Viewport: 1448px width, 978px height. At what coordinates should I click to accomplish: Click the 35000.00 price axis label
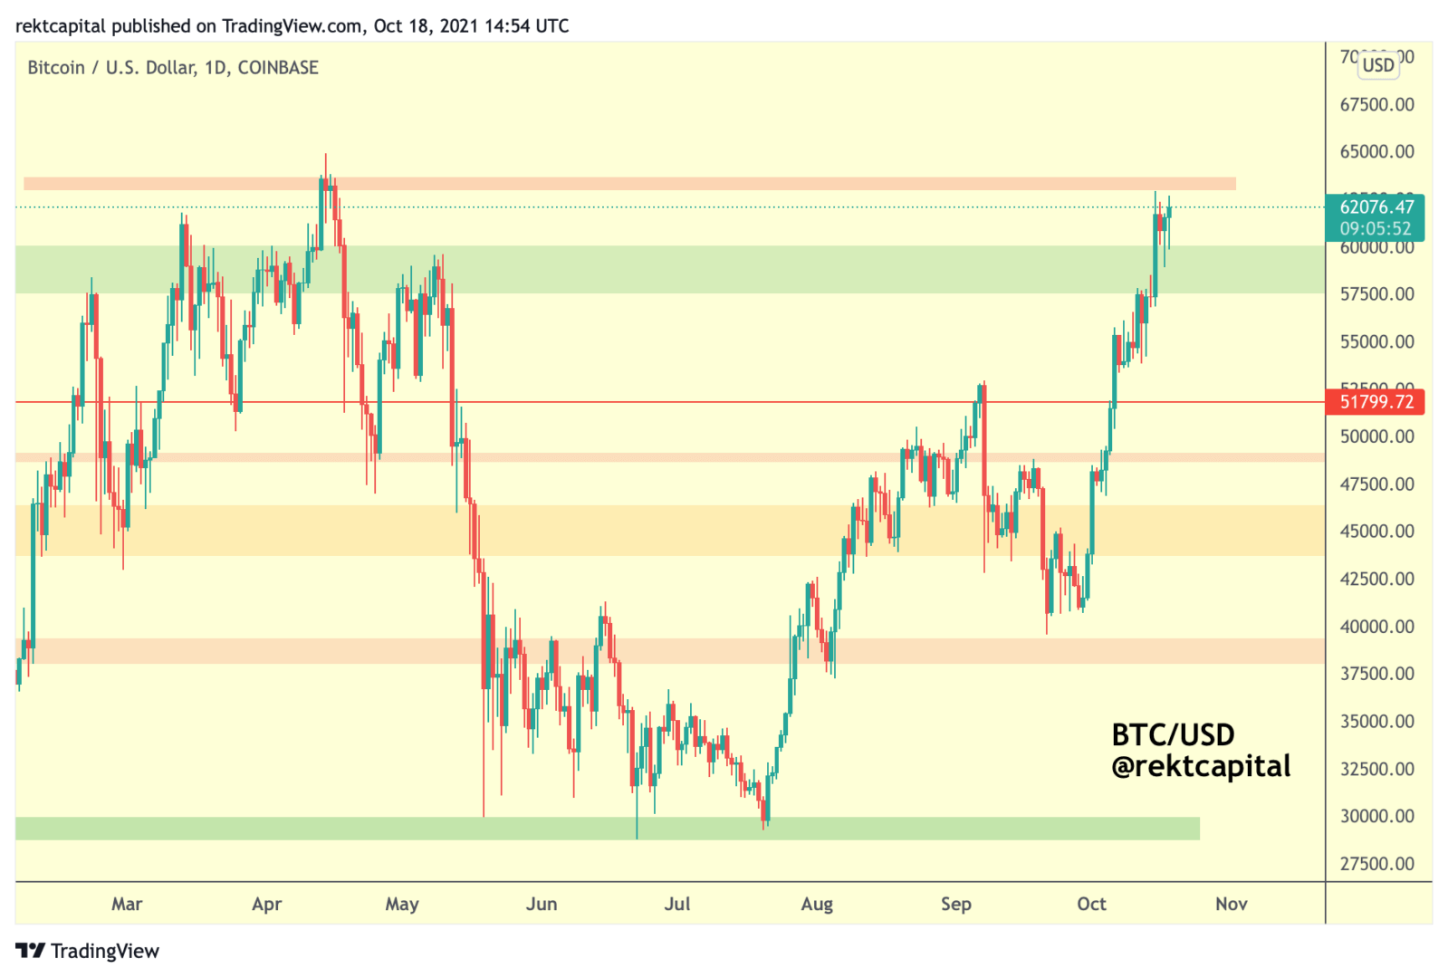pyautogui.click(x=1376, y=721)
